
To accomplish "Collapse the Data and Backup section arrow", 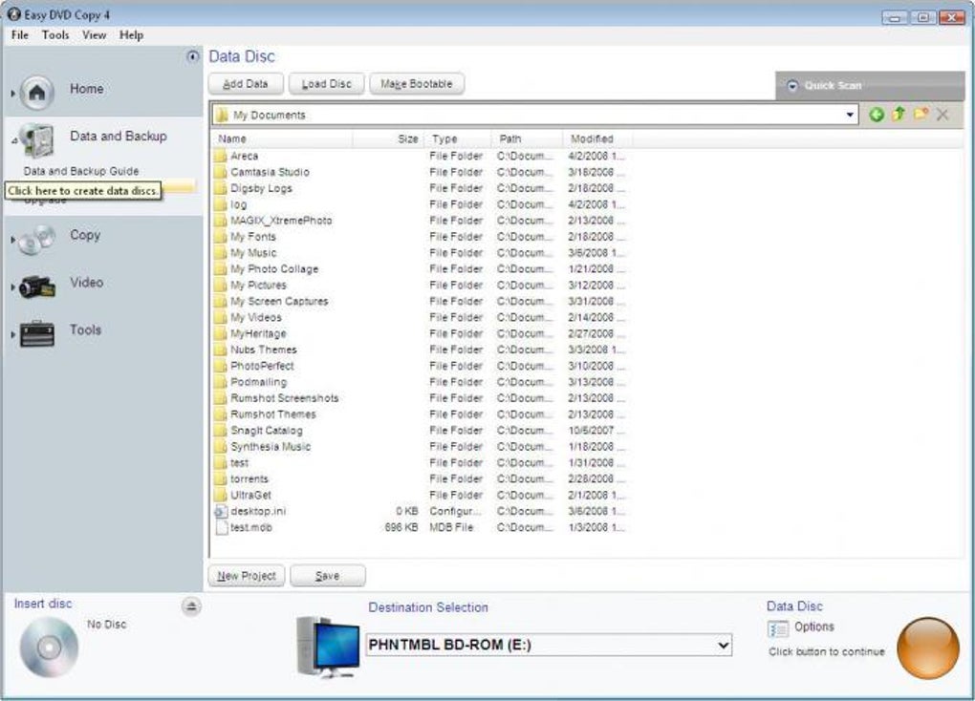I will (13, 140).
